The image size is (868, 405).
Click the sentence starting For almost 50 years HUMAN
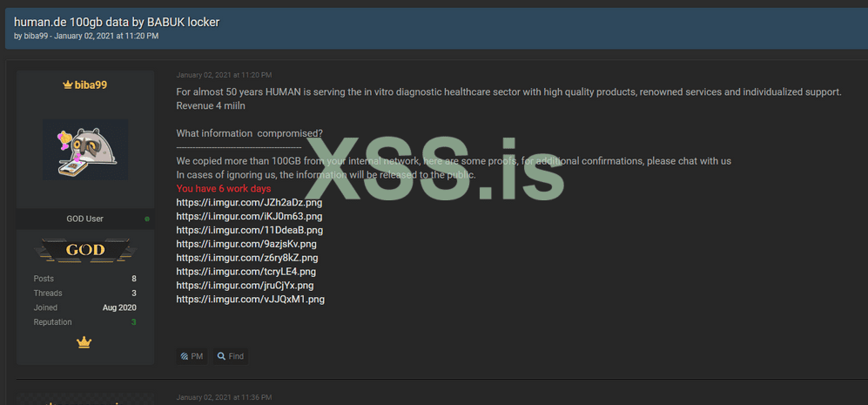click(x=508, y=92)
